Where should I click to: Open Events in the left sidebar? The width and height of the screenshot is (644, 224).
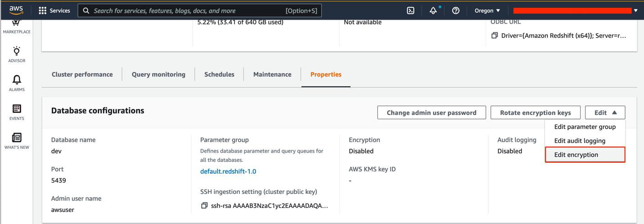17,112
